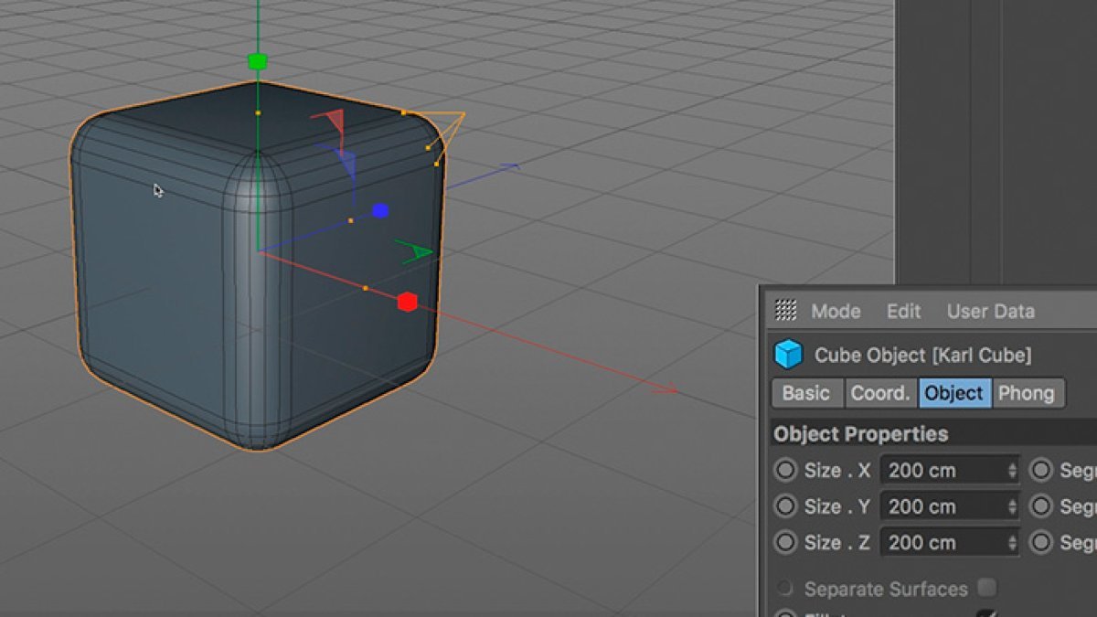Click the green Y-axis cube handle
The height and width of the screenshot is (617, 1097).
[258, 62]
